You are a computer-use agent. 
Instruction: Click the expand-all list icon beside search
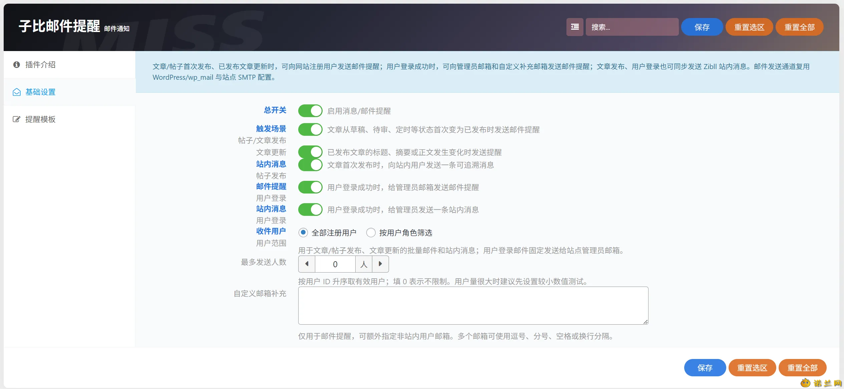(x=574, y=27)
